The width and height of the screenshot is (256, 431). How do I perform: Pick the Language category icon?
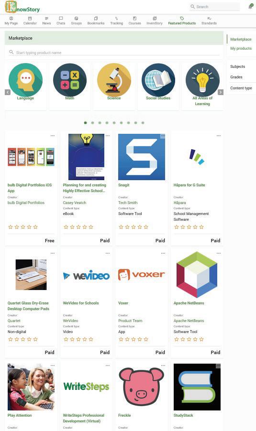(26, 80)
